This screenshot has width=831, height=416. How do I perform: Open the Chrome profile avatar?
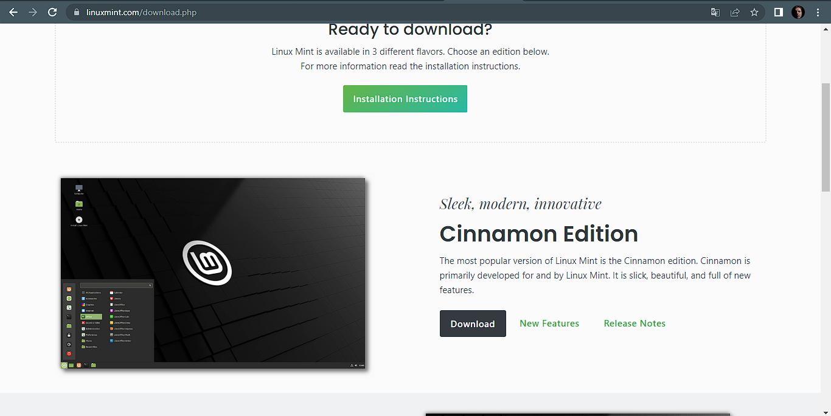coord(798,12)
